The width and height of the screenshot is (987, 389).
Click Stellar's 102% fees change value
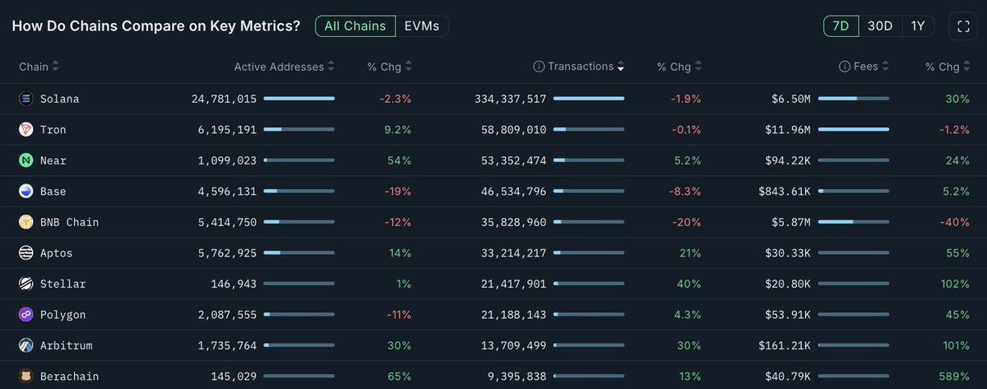[956, 284]
